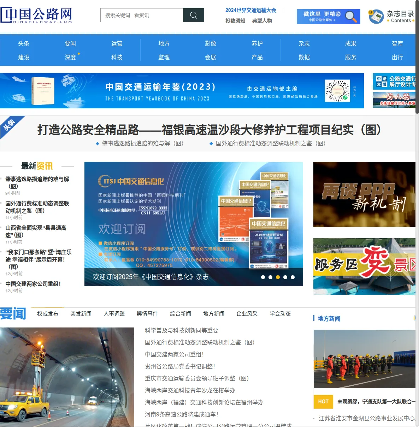The width and height of the screenshot is (419, 427).
Task: Open the 中国公路网 site logo
Action: [x=36, y=15]
